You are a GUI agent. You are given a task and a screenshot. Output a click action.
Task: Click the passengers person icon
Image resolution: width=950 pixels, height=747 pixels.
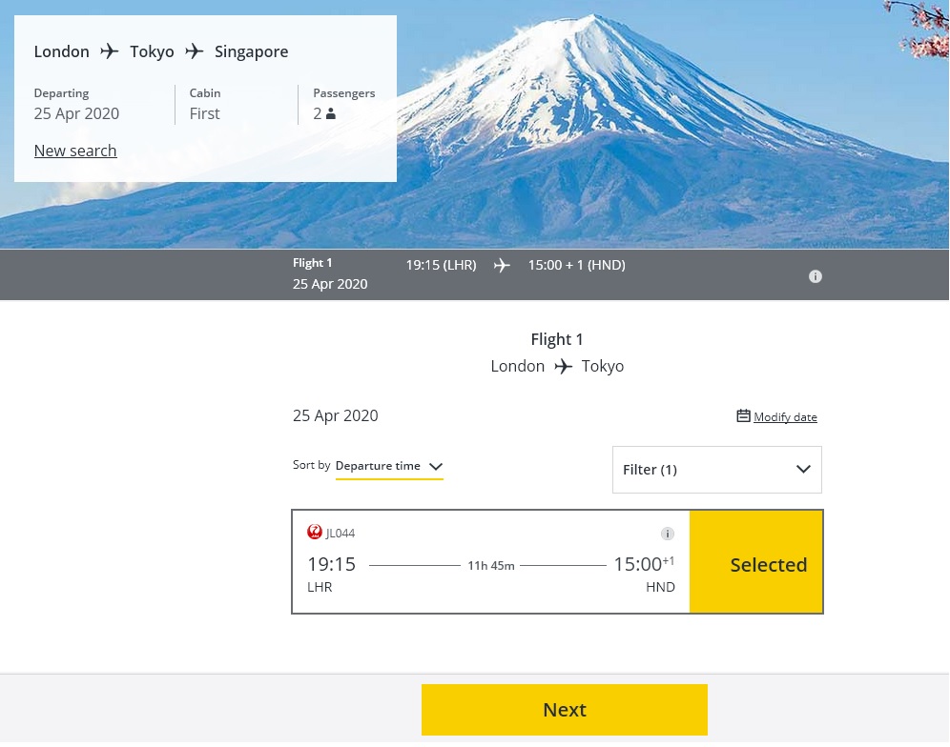pos(331,114)
